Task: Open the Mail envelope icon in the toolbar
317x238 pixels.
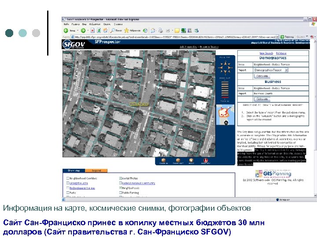Action: (x=153, y=30)
